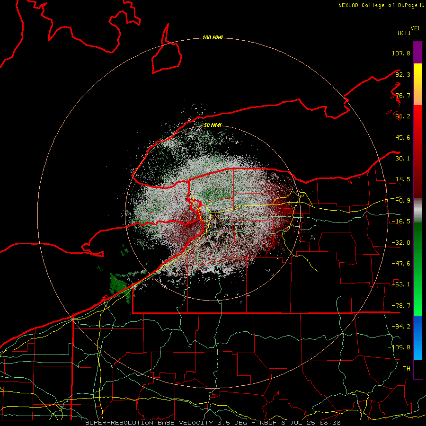Click the 61.2 legend value
426x426 pixels.
point(403,116)
